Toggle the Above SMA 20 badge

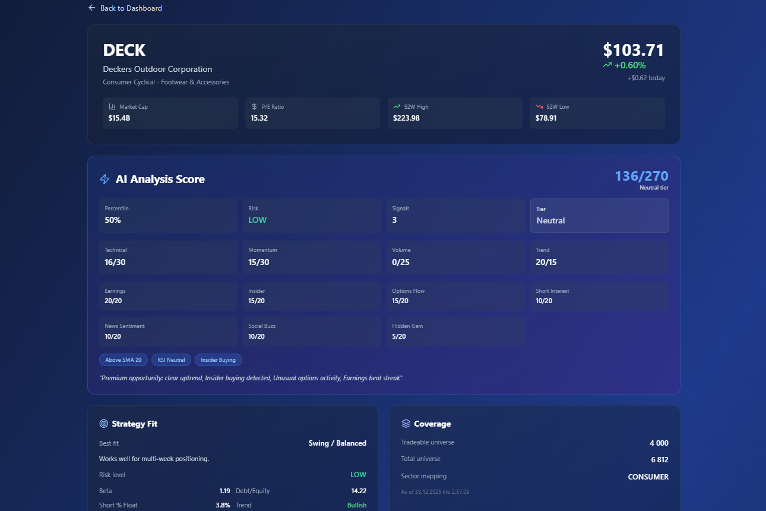coord(123,359)
